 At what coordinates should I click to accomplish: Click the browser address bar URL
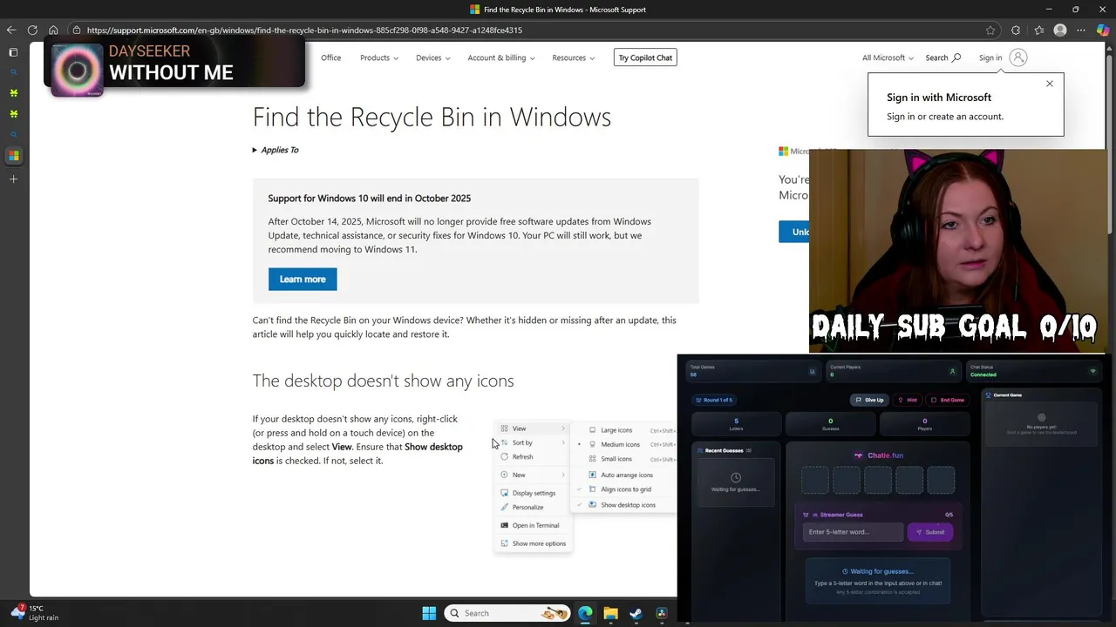304,30
